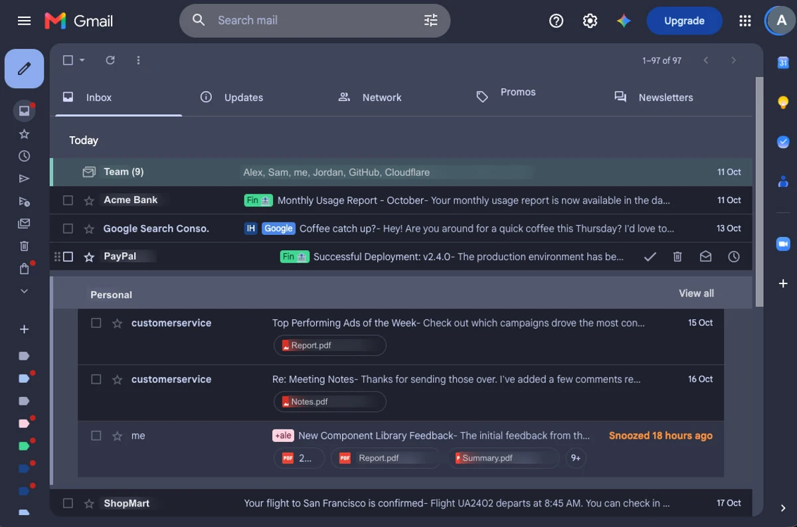Open the More options three-dot menu
Viewport: 797px width, 527px height.
coord(138,60)
